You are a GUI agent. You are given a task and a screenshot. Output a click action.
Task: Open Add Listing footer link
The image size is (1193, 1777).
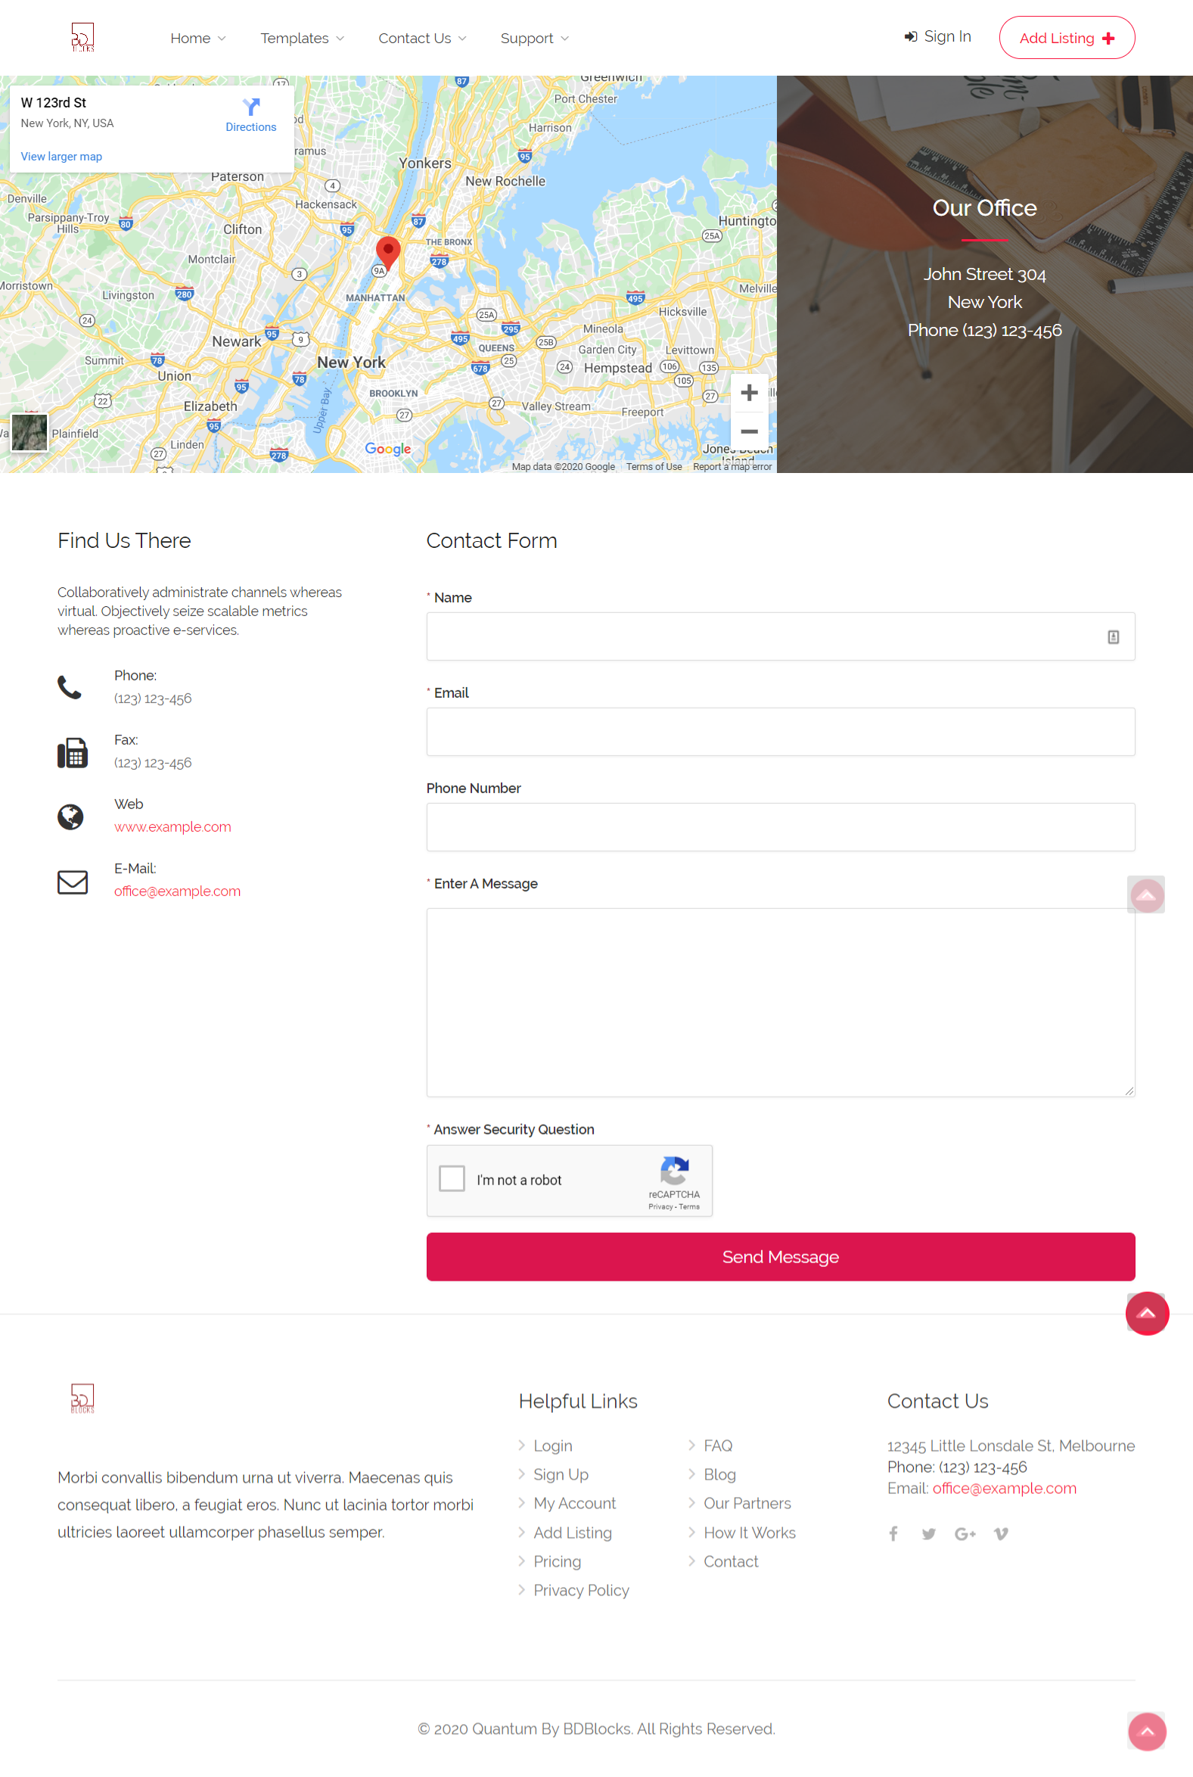(572, 1532)
